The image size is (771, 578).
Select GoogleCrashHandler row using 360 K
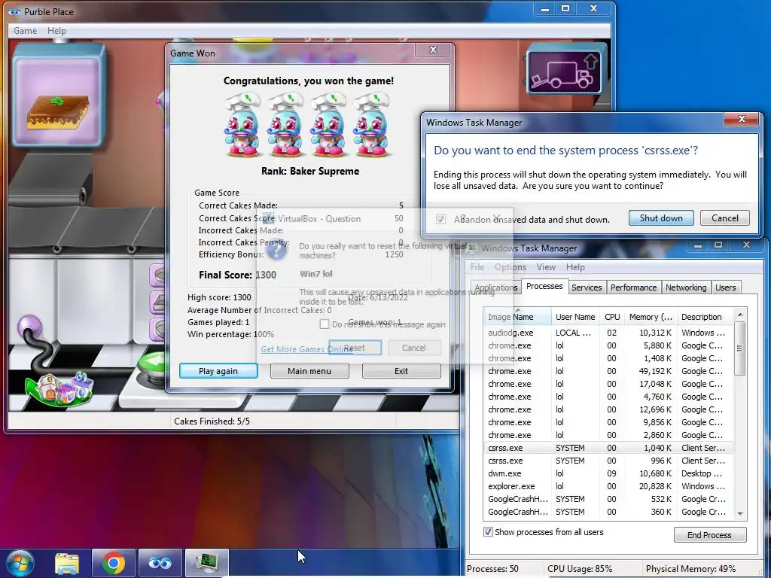(x=608, y=512)
